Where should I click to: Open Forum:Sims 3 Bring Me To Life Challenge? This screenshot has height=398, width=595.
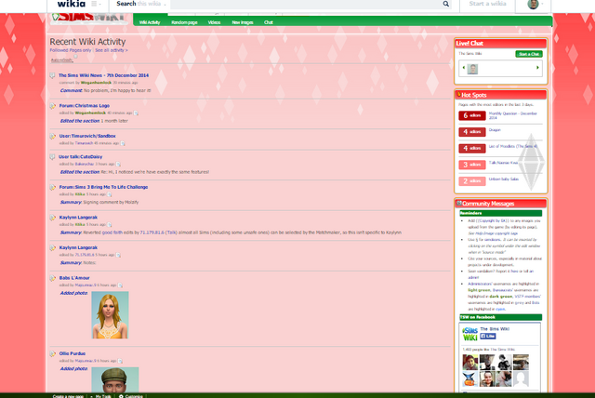[x=103, y=187]
